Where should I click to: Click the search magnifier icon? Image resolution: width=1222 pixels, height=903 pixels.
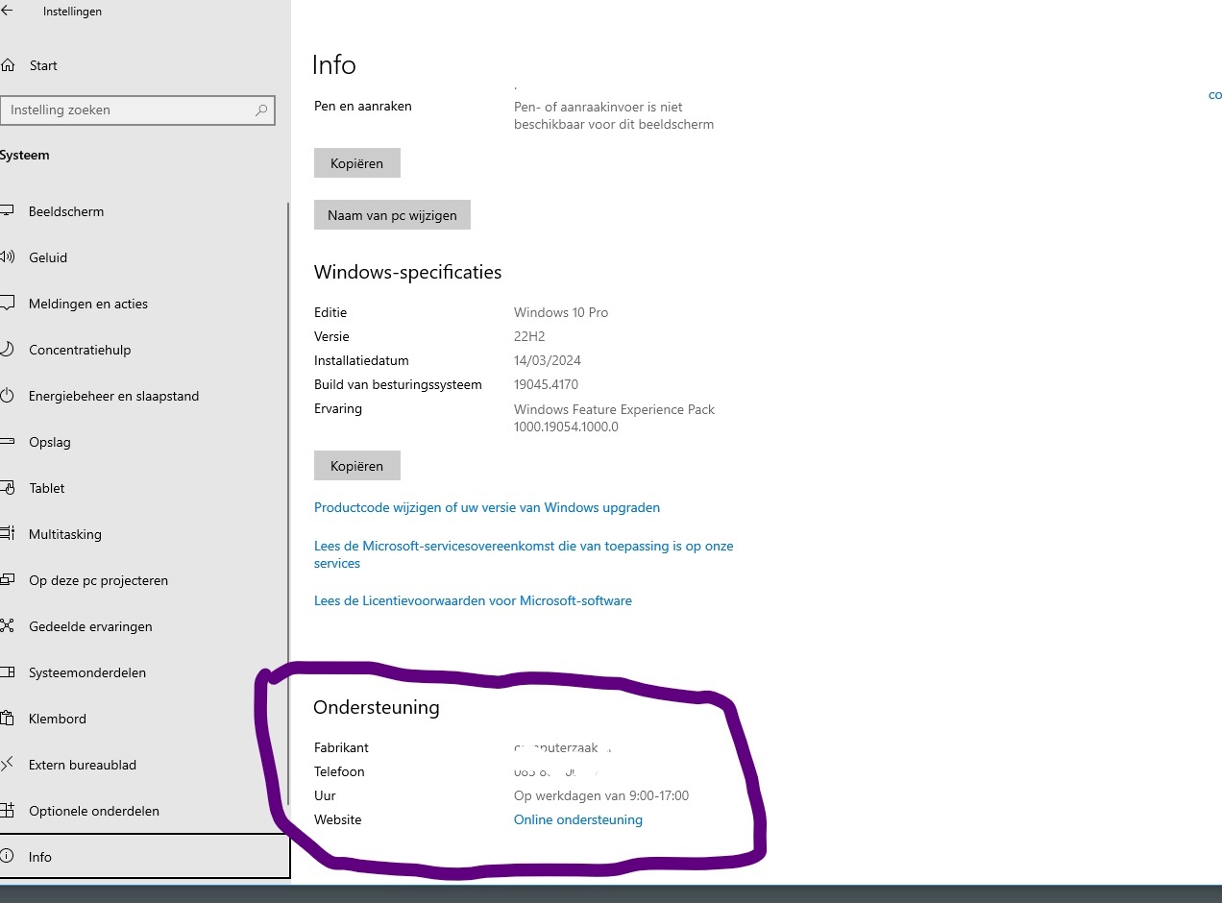click(x=260, y=110)
